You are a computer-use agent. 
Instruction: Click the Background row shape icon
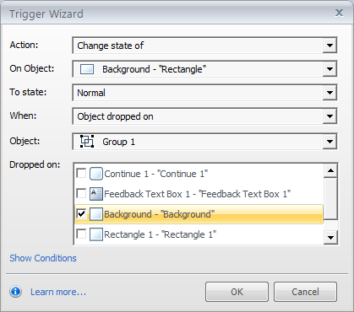coord(96,214)
